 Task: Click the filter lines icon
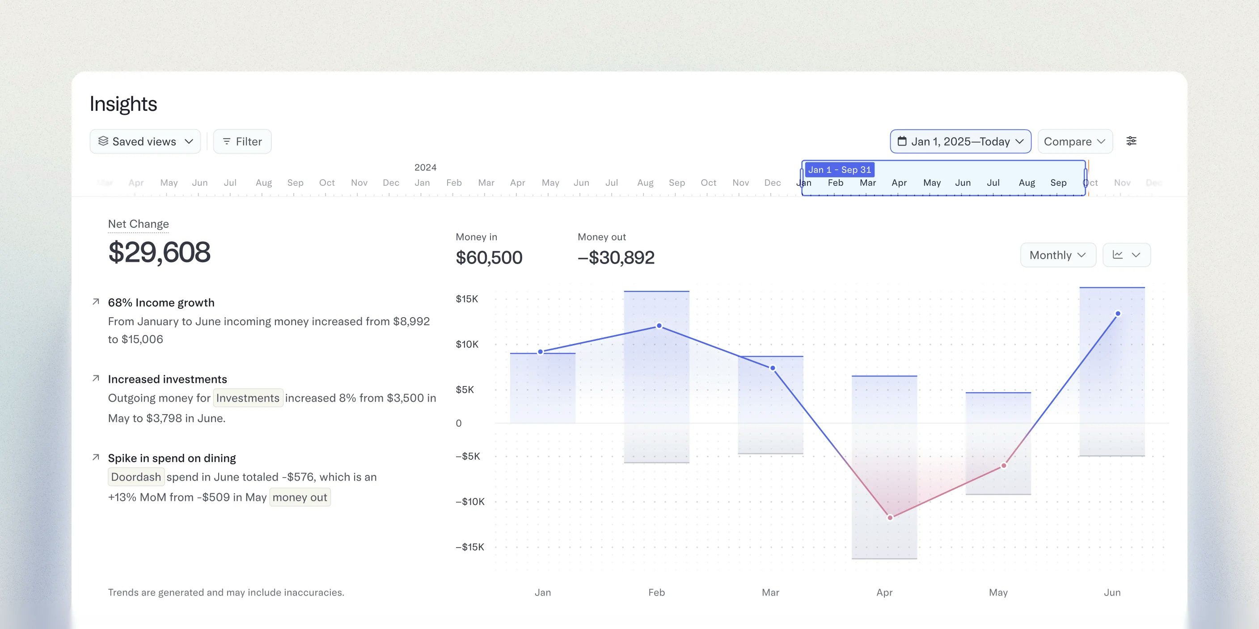227,141
